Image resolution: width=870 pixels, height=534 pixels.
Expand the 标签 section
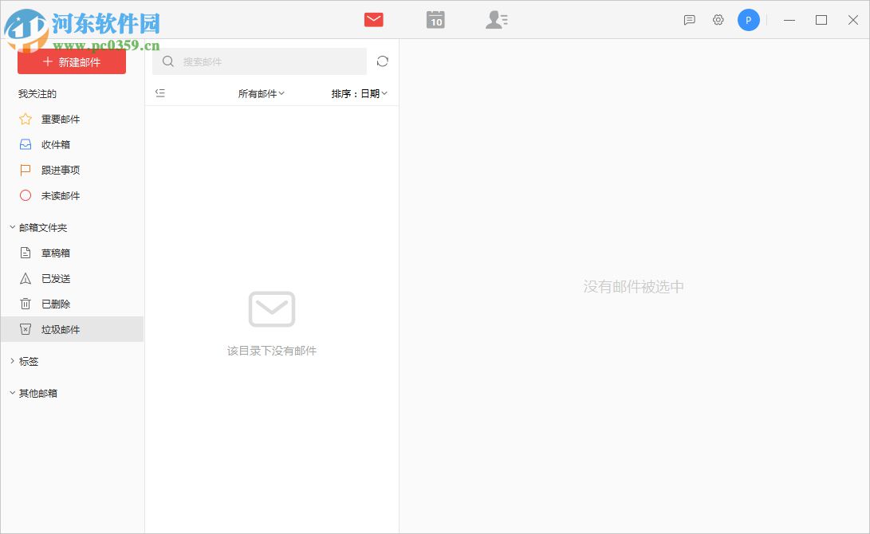pos(22,361)
